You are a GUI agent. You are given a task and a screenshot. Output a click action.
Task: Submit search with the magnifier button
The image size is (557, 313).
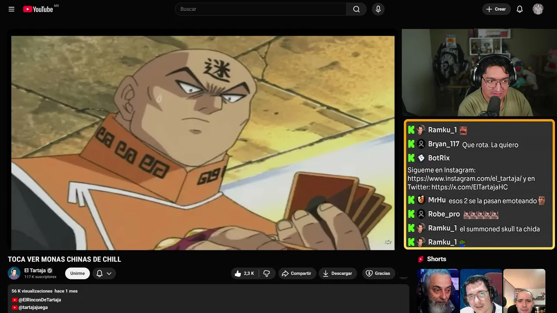click(356, 9)
